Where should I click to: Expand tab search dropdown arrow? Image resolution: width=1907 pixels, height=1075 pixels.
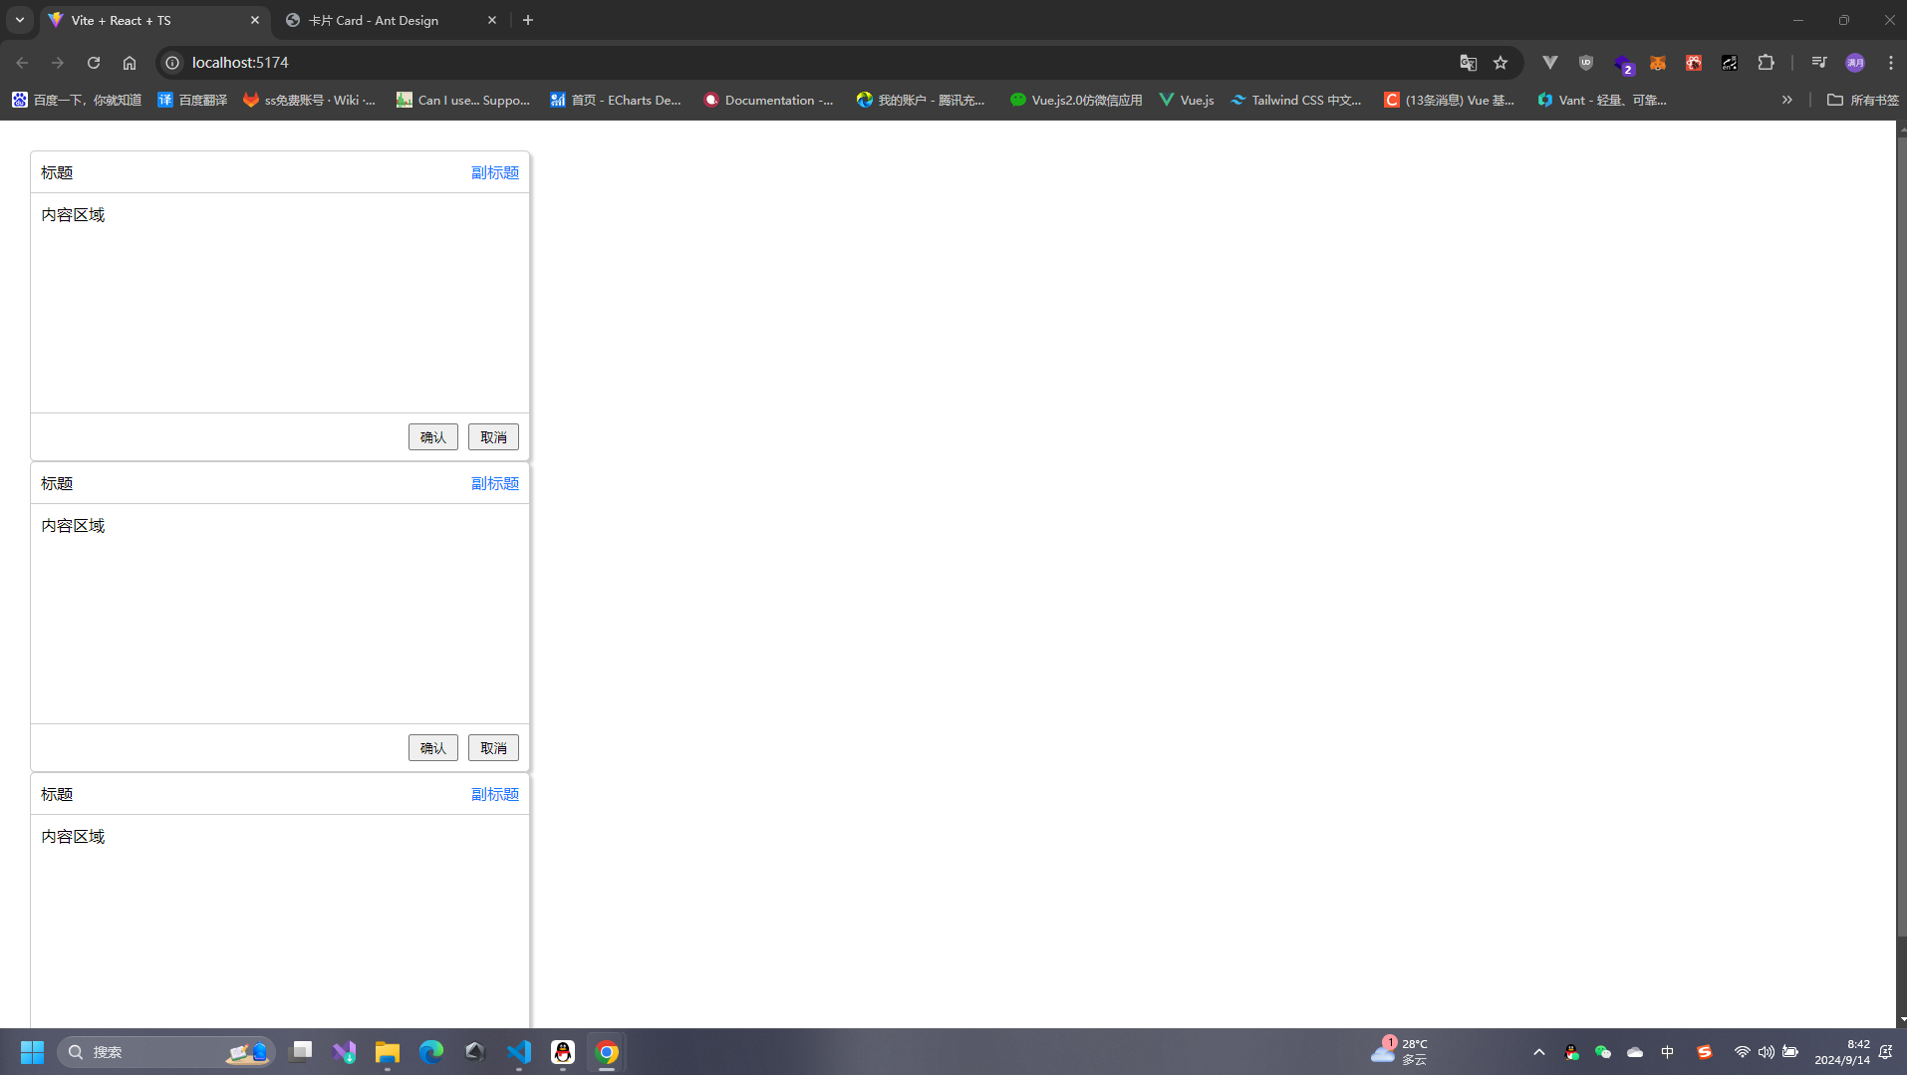[x=20, y=20]
